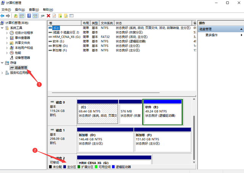Image resolution: width=244 pixels, height=173 pixels.
Task: Expand the 任务计划程序 node
Action: point(7,33)
